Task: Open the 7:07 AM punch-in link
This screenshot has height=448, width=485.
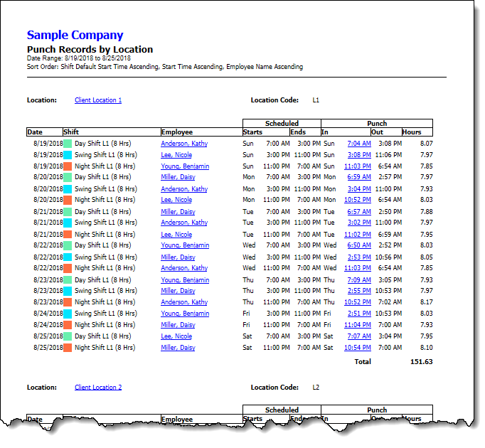Action: pos(359,336)
